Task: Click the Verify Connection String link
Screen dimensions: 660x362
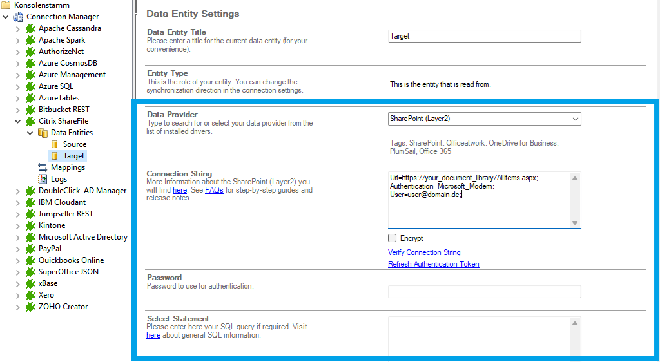Action: (424, 252)
